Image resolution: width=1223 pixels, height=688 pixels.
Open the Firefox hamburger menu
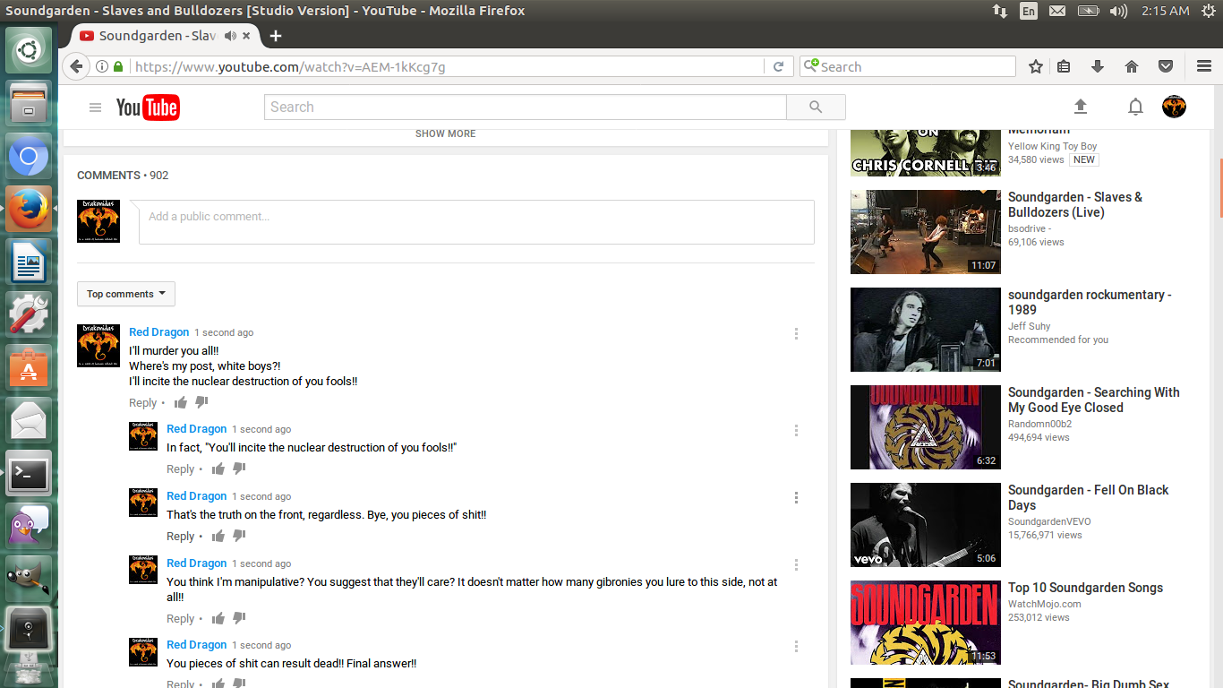coord(1204,66)
